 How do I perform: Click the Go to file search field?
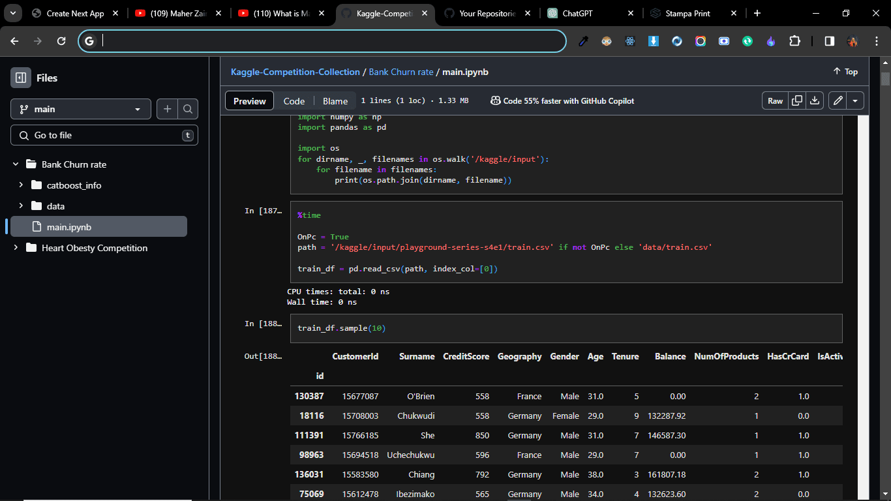coord(104,135)
